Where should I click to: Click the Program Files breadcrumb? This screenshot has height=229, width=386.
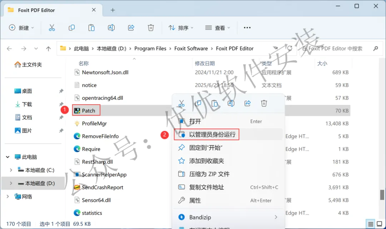[x=150, y=49]
